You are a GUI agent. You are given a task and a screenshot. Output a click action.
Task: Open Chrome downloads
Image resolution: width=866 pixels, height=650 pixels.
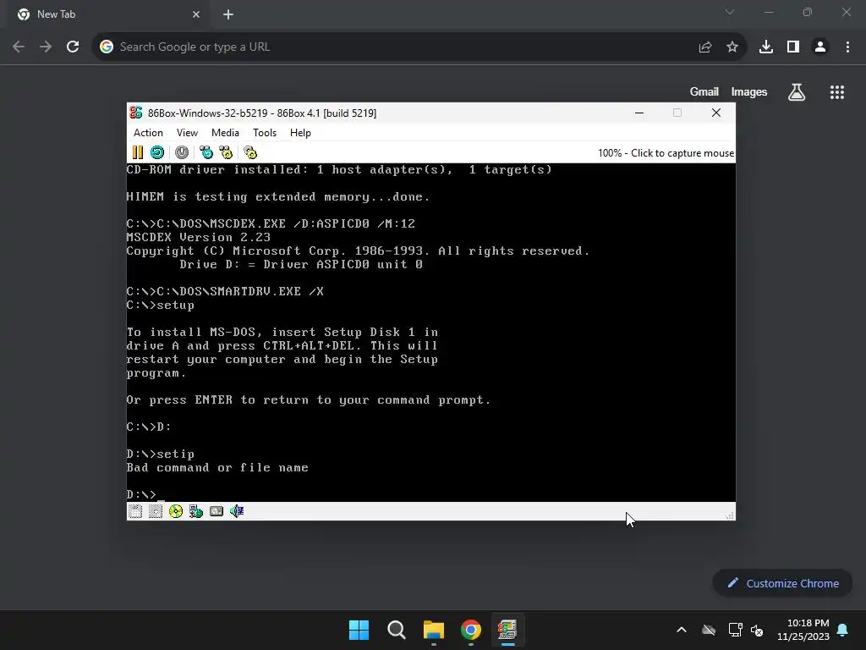point(766,47)
